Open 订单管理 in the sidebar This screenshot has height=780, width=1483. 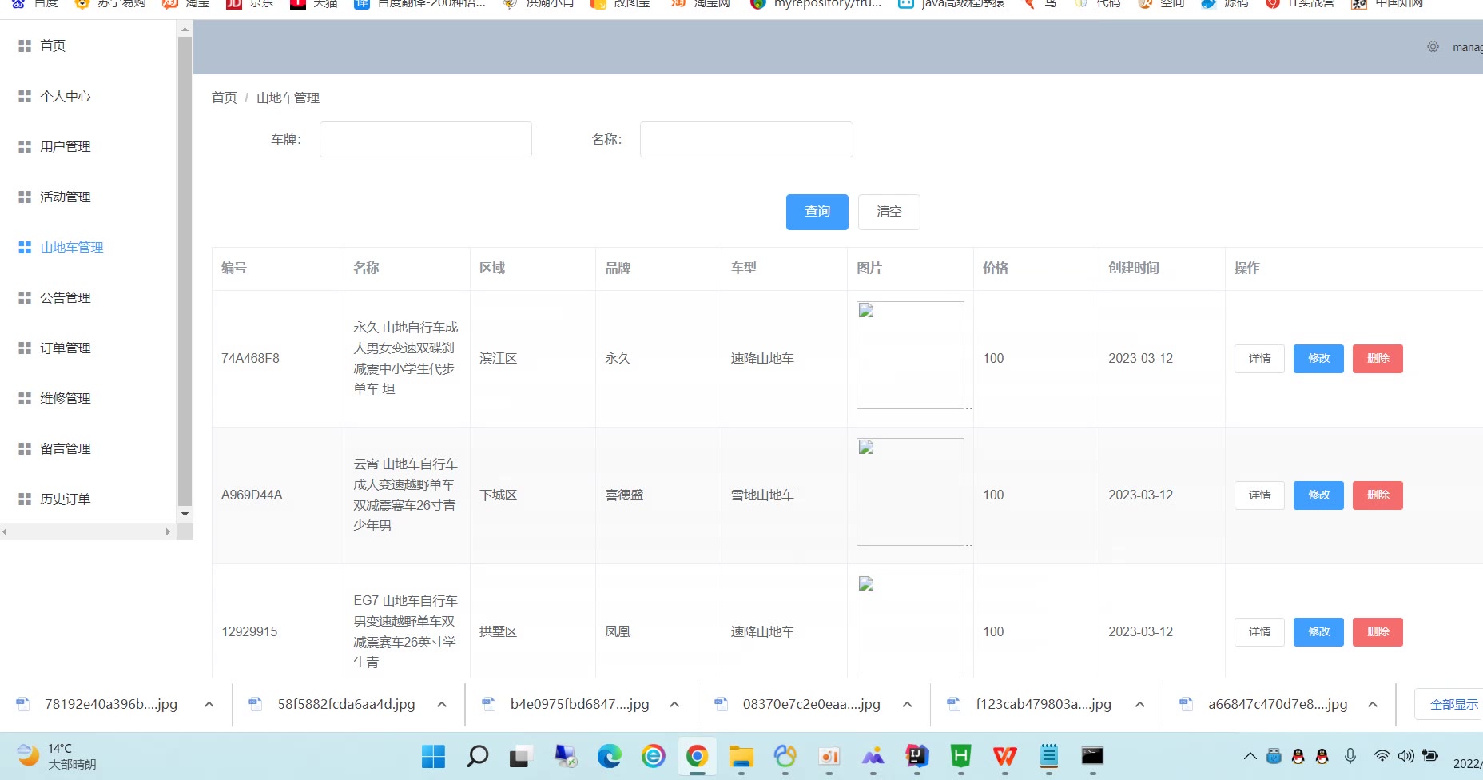(66, 348)
